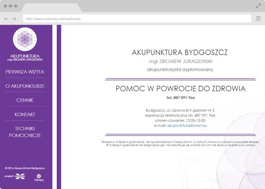
Task: Click the 'wtorek-czwartek 12:00-15:00' hours text
Action: pos(180,121)
